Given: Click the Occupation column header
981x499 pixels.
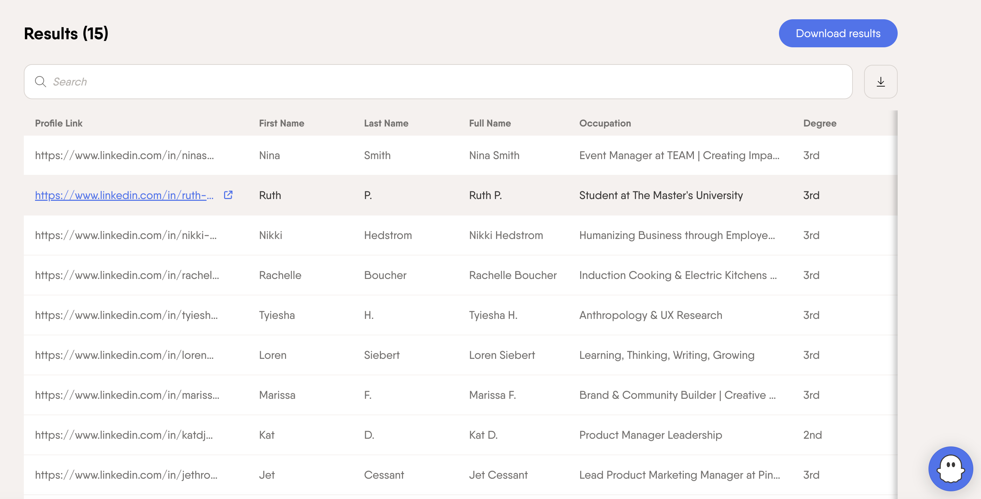Looking at the screenshot, I should pos(605,123).
